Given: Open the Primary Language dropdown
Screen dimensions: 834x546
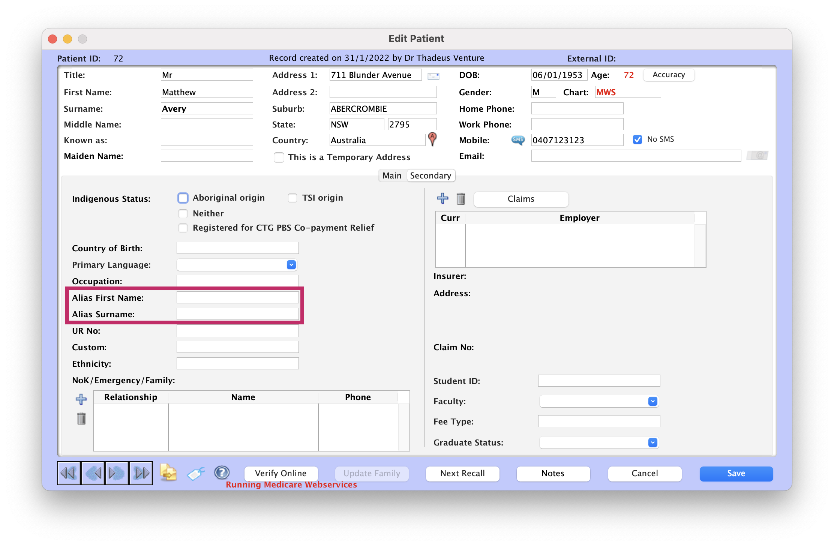Looking at the screenshot, I should 291,265.
